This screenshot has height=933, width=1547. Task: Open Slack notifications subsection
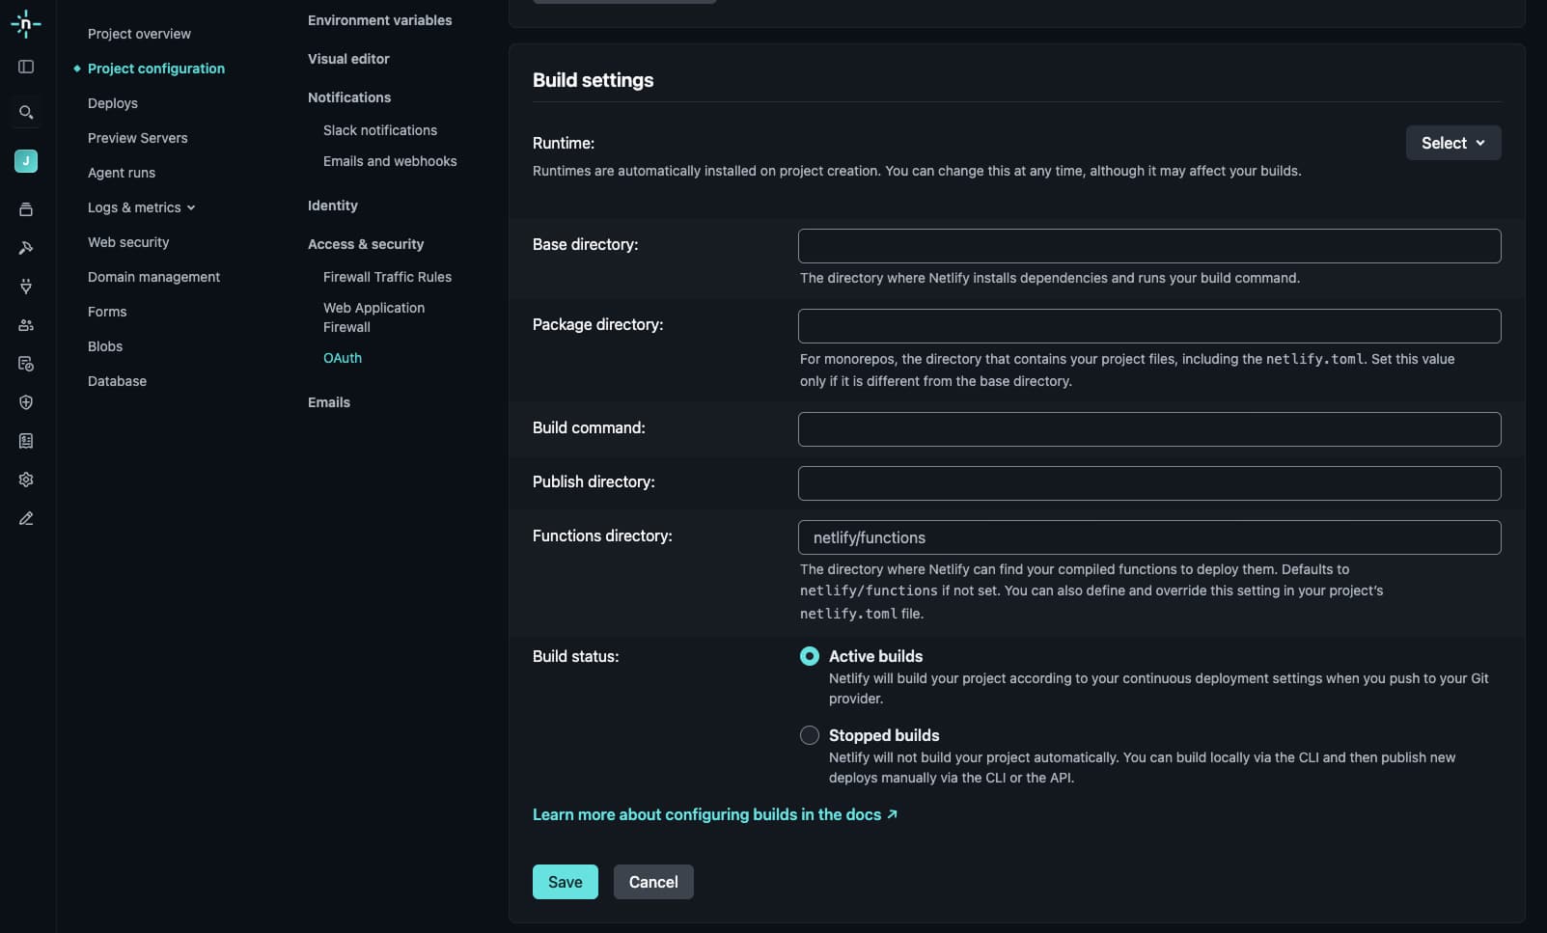380,130
